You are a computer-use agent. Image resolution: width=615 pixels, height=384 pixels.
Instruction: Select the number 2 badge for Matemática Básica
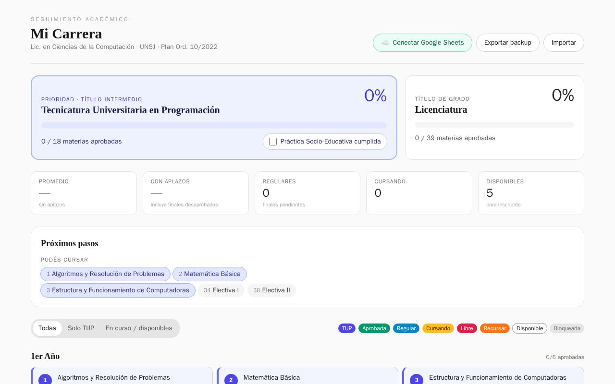[x=231, y=380]
